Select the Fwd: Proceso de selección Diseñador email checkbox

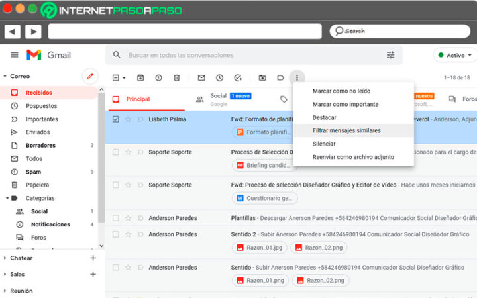tap(115, 185)
